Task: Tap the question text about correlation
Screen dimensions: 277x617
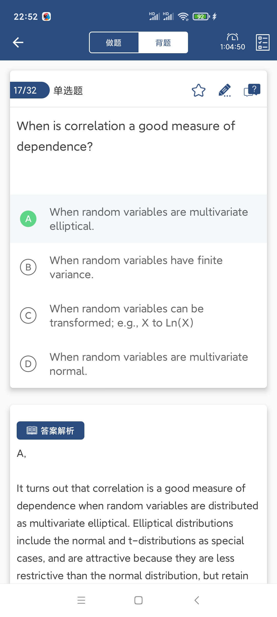Action: [126, 136]
